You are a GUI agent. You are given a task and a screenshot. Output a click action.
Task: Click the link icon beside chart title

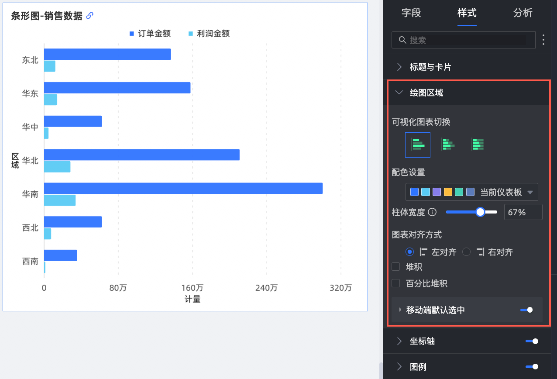coord(90,16)
